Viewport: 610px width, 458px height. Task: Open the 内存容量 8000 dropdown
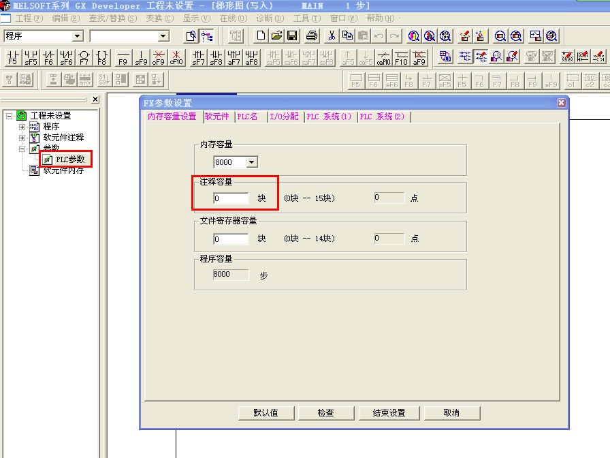click(252, 162)
